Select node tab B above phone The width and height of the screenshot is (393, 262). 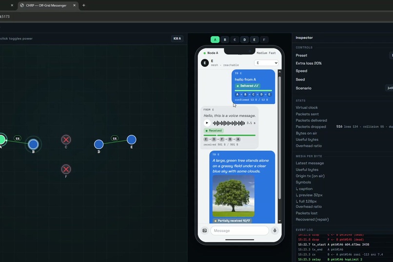225,40
